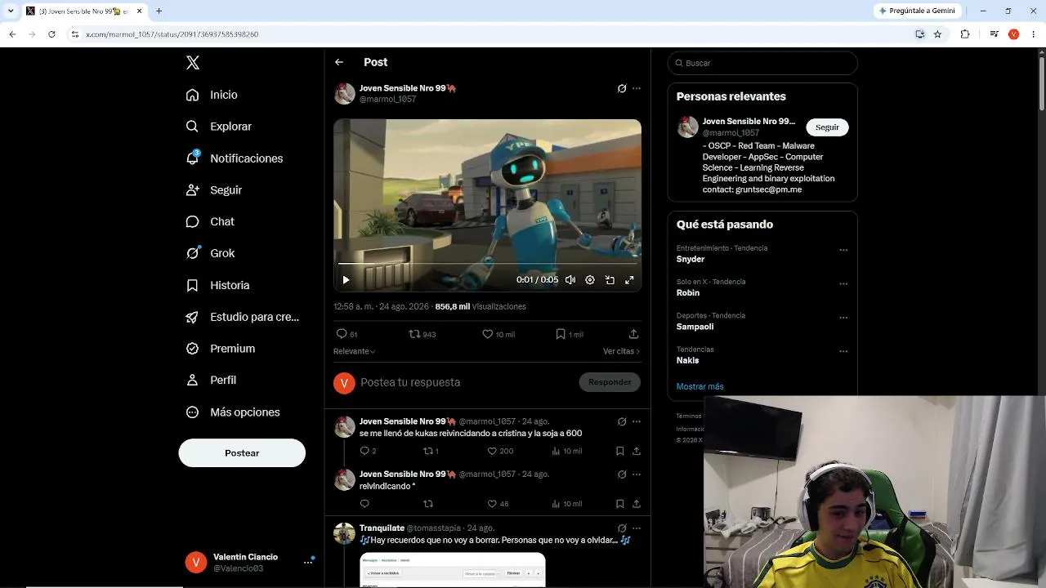Select the Joven Sensible Nro 99 browser tab
Image resolution: width=1046 pixels, height=588 pixels.
83,11
